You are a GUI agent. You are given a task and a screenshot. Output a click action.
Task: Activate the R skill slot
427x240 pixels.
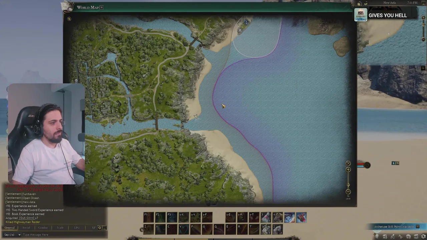tap(242, 229)
